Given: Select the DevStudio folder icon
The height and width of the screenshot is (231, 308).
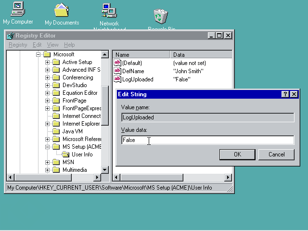Looking at the screenshot, I should click(56, 85).
